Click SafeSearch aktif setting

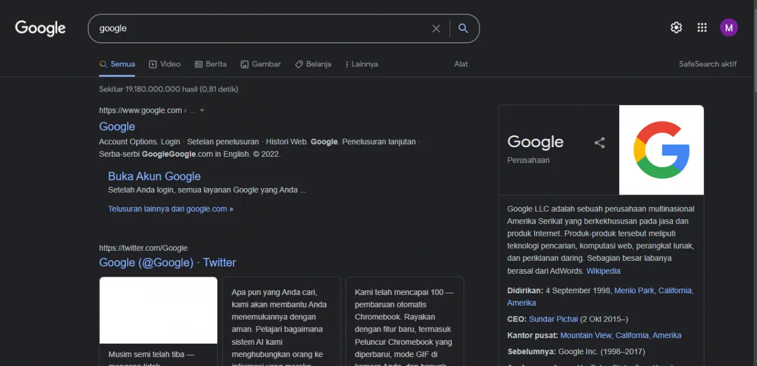(708, 64)
